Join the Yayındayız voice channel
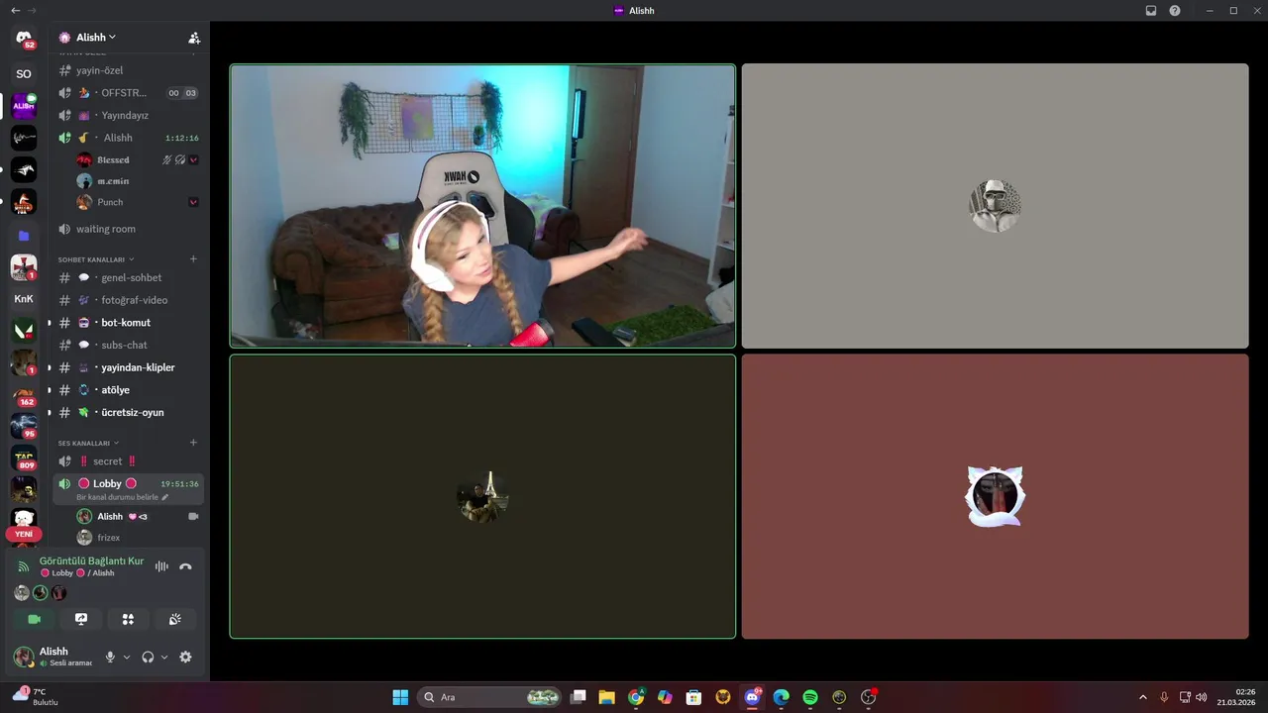1268x713 pixels. pyautogui.click(x=129, y=115)
